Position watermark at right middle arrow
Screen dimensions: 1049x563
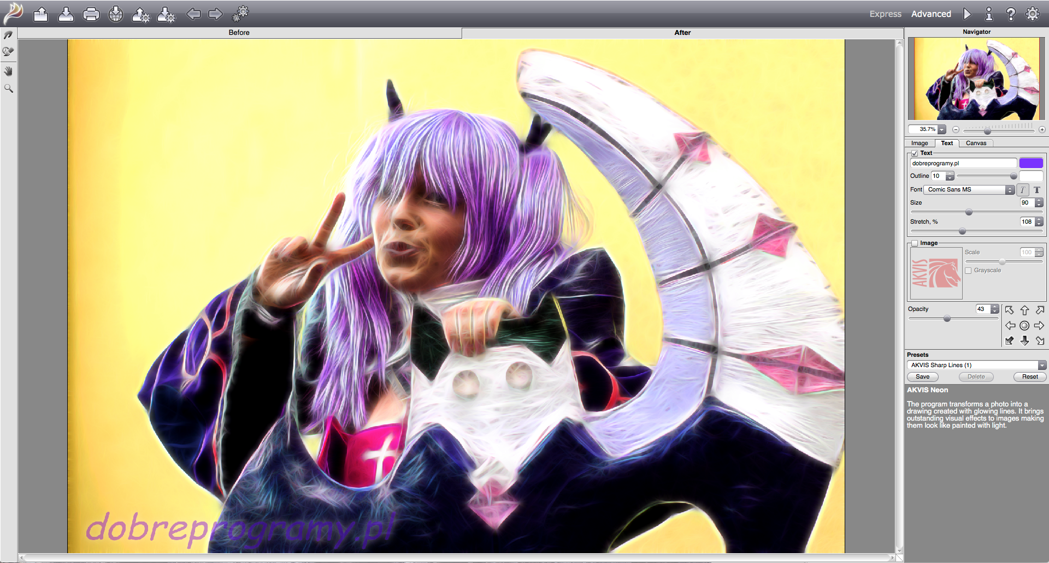[x=1039, y=326]
